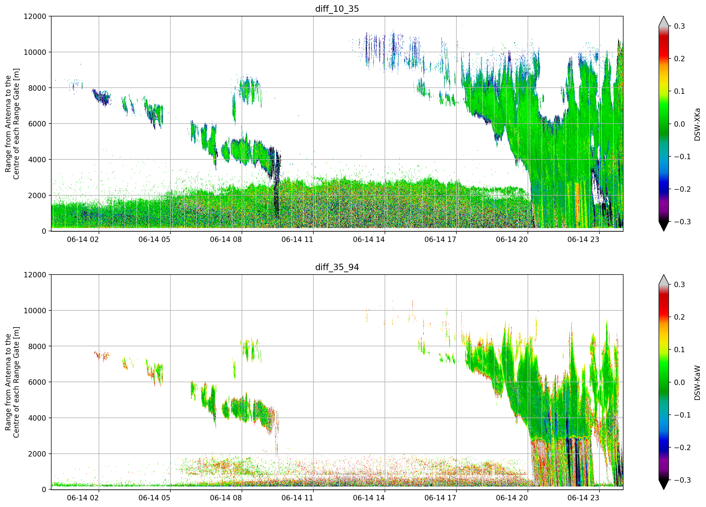Click the diff_10_35 plot title

click(x=337, y=9)
